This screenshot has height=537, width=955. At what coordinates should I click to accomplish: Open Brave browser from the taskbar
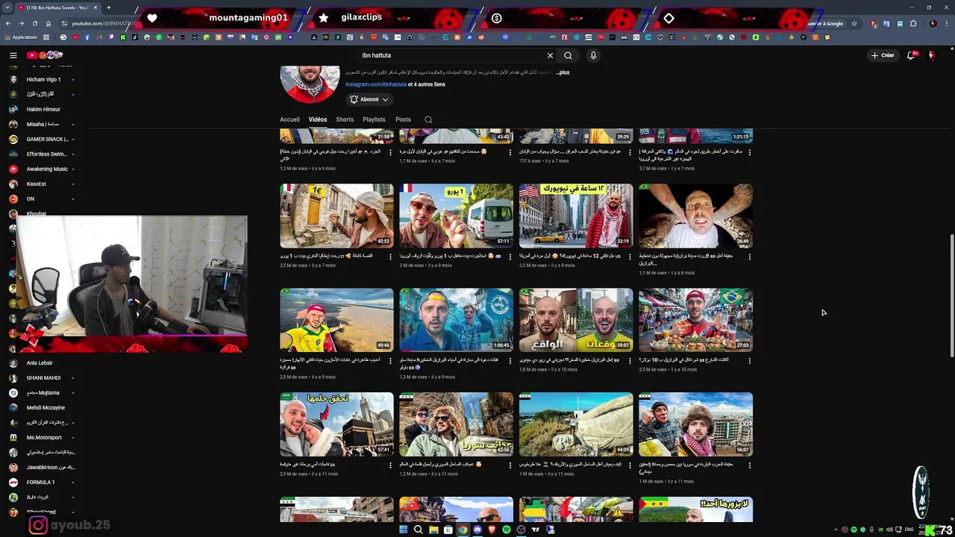pyautogui.click(x=492, y=530)
